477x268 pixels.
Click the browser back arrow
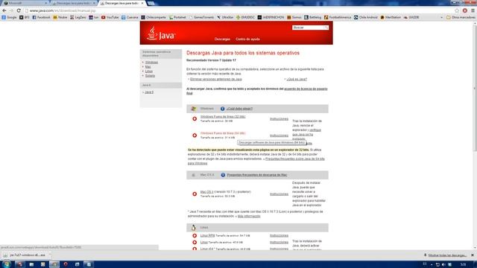pos(4,10)
